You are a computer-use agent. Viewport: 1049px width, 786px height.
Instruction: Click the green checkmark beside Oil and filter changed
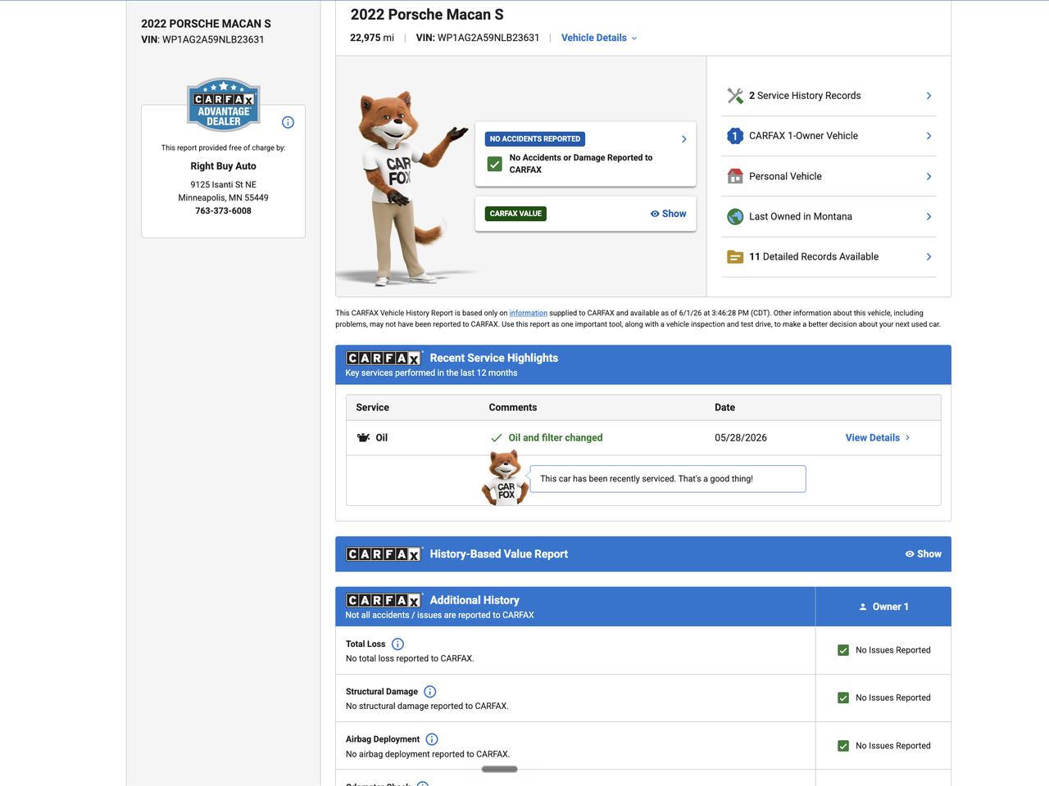[x=496, y=438]
